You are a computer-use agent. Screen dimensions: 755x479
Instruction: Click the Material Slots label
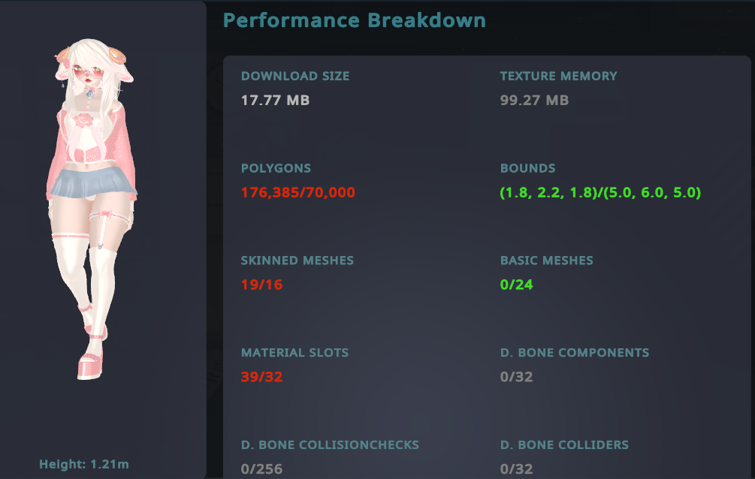[294, 352]
